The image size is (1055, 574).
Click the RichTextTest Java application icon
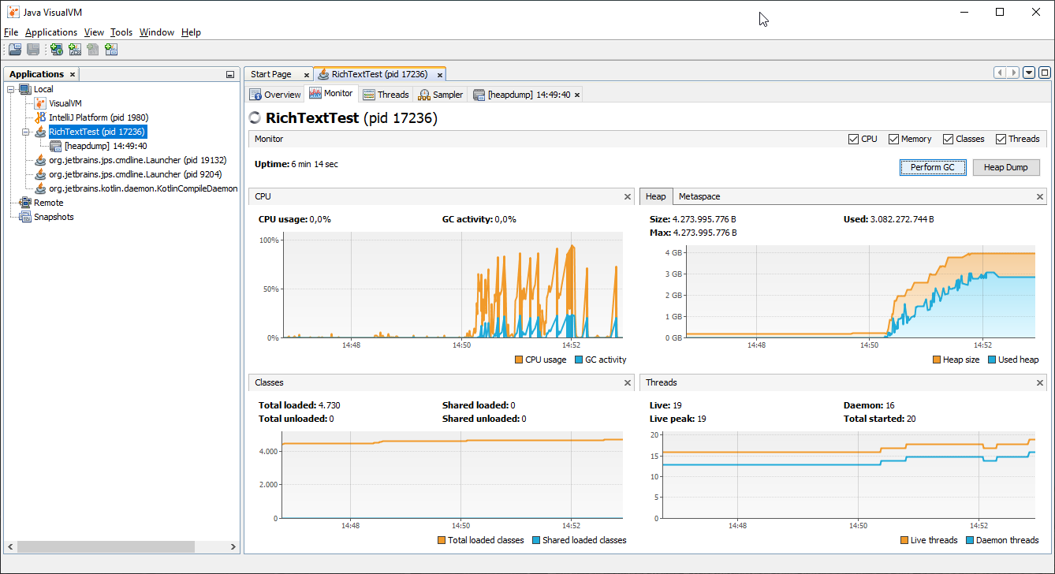pyautogui.click(x=40, y=131)
